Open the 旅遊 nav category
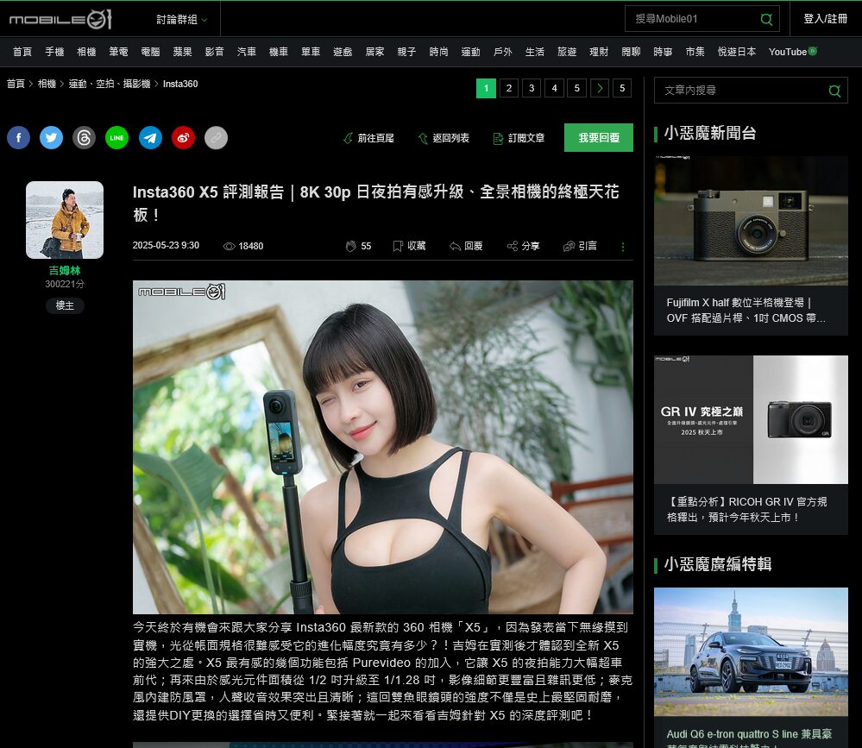Viewport: 862px width, 748px height. coord(567,52)
